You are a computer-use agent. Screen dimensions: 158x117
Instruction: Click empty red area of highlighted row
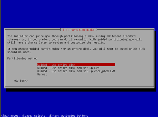(x=95, y=64)
